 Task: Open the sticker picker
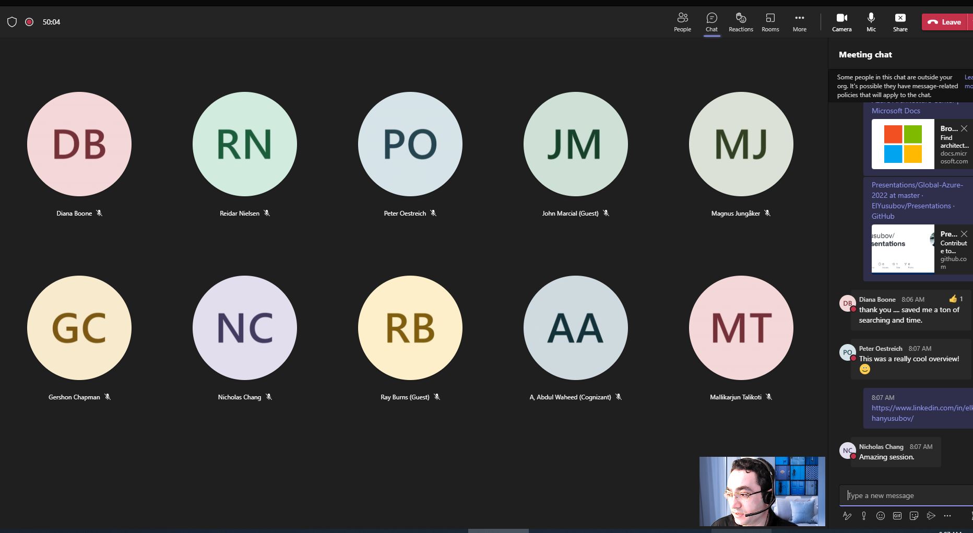914,516
